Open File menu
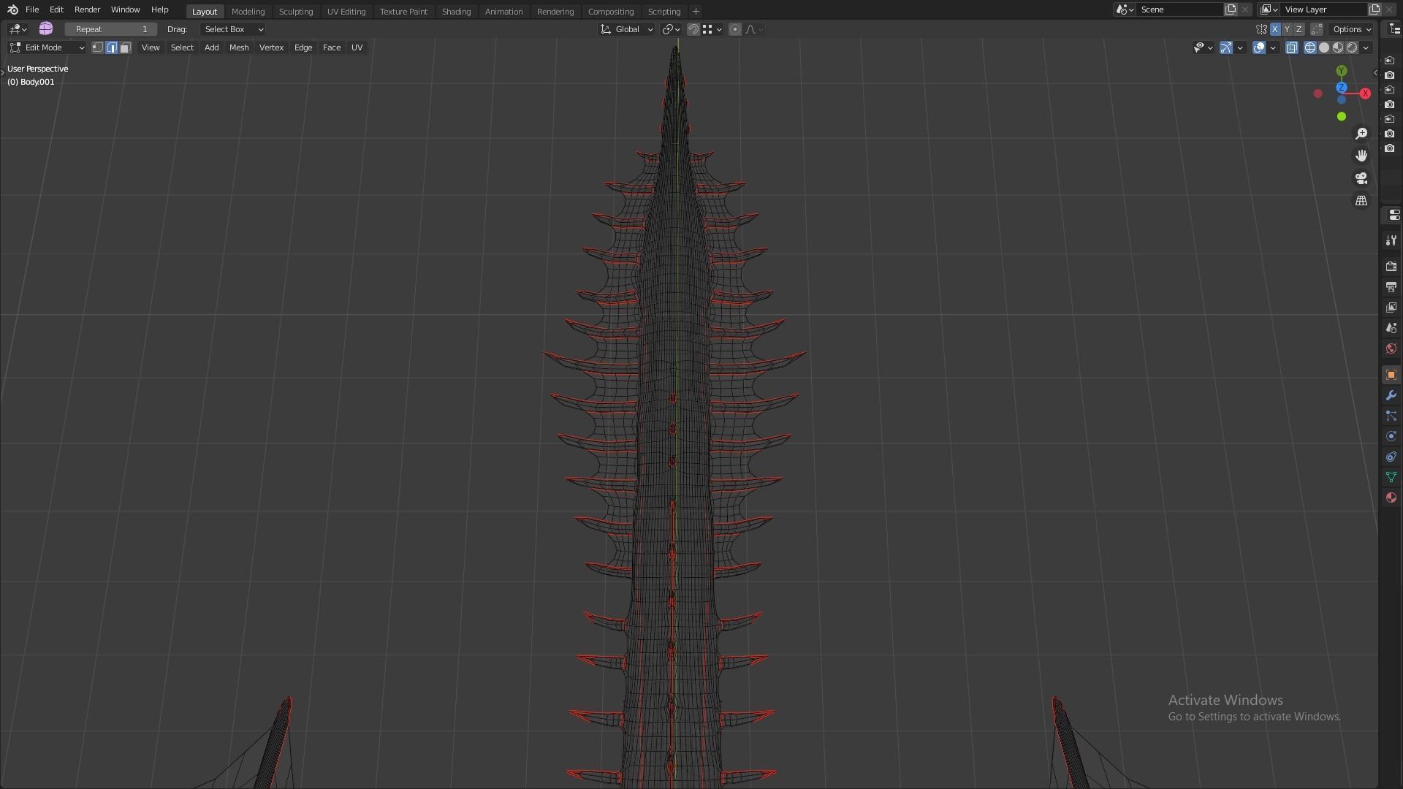The height and width of the screenshot is (789, 1403). pyautogui.click(x=32, y=9)
